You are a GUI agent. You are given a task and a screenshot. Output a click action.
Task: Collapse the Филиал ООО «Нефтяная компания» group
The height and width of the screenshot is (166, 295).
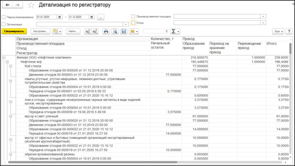coord(4,57)
